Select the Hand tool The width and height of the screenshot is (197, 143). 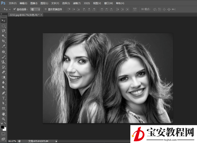tap(3, 114)
